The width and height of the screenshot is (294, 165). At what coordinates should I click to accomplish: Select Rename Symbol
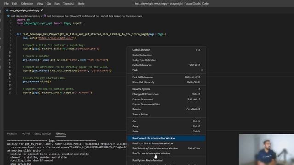click(x=166, y=89)
